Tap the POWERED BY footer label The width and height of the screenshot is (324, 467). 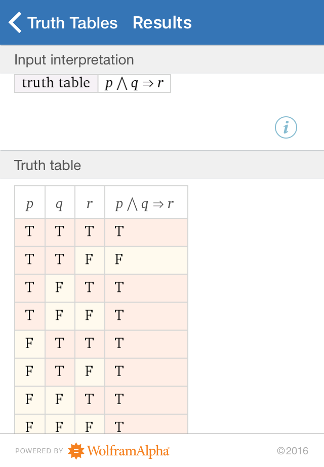(x=39, y=451)
